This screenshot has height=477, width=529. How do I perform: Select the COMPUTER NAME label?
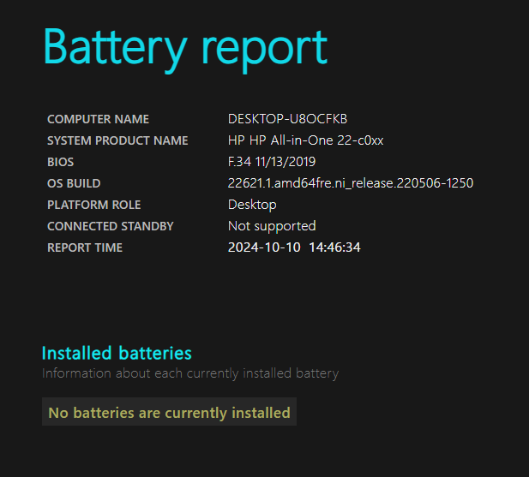tap(99, 119)
